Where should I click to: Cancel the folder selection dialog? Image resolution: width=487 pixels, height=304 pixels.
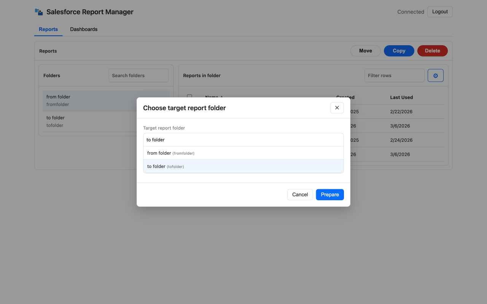point(300,194)
